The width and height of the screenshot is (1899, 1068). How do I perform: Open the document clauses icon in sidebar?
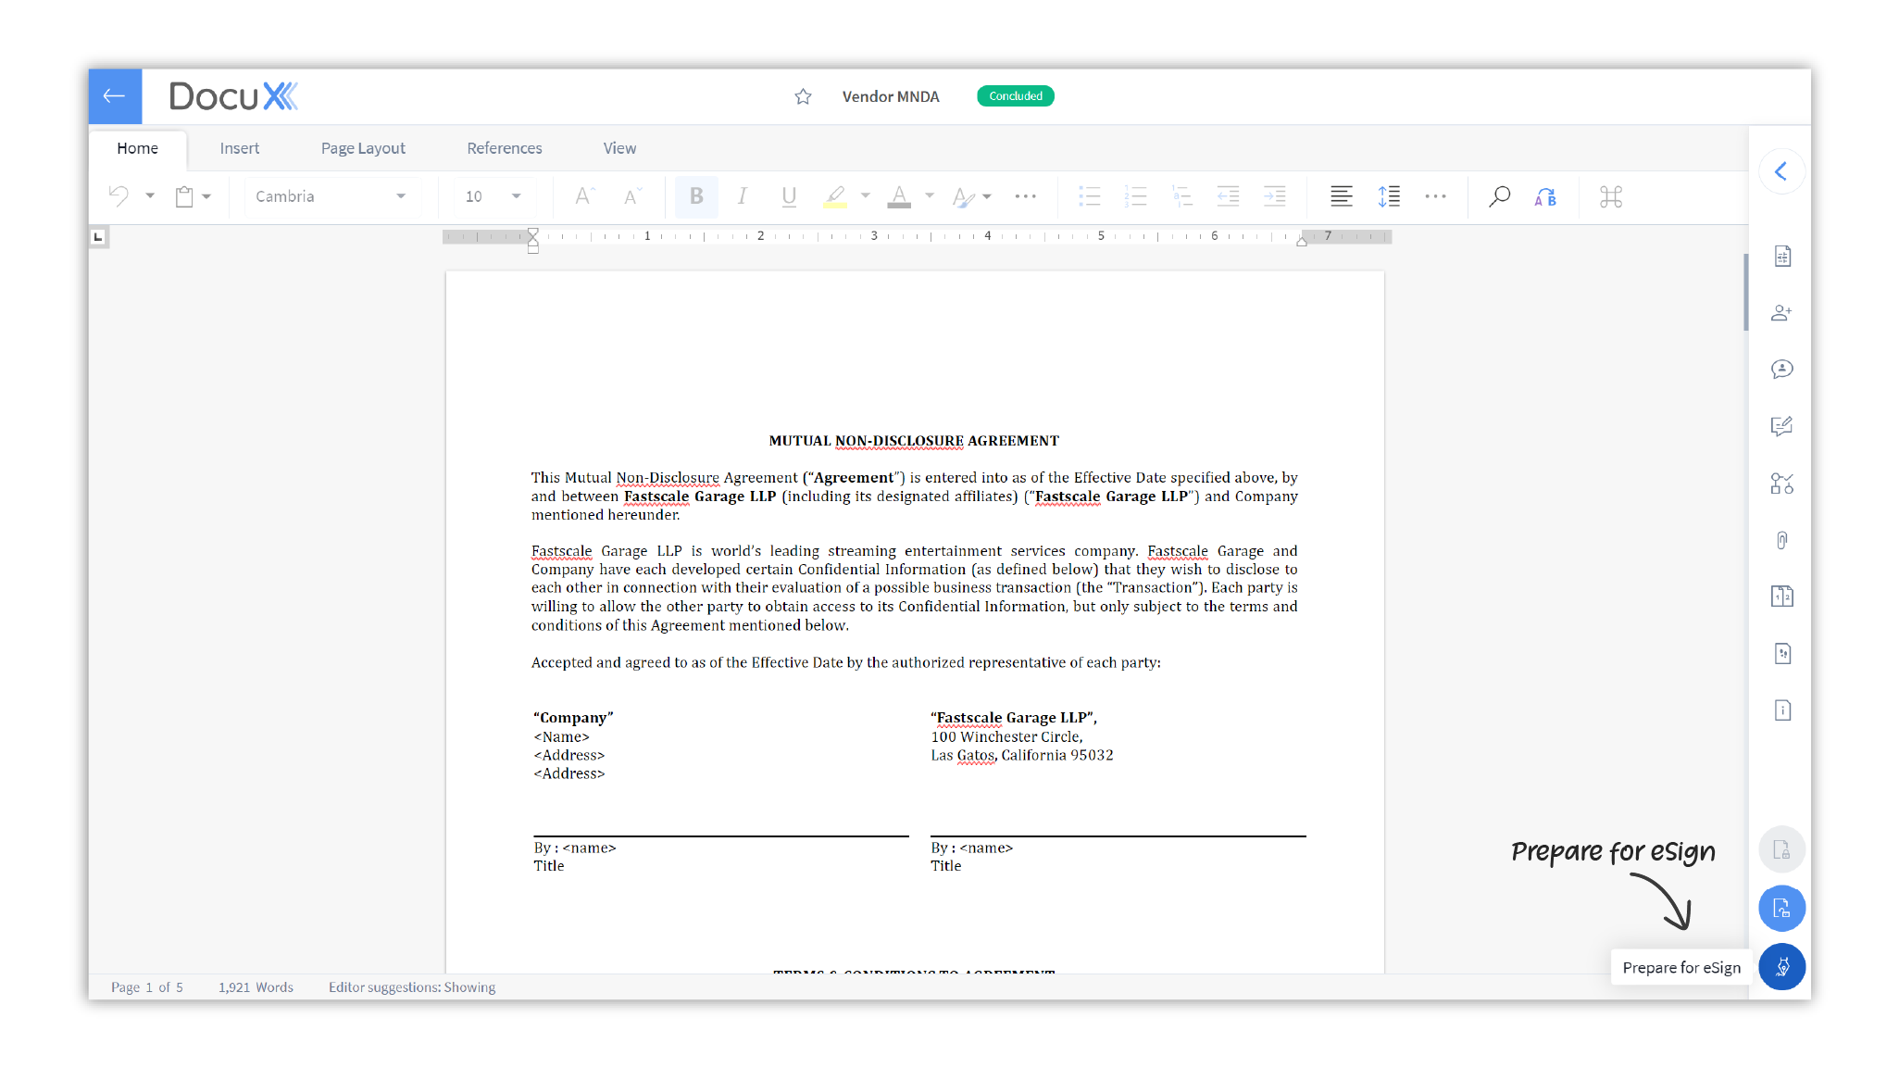click(1782, 654)
